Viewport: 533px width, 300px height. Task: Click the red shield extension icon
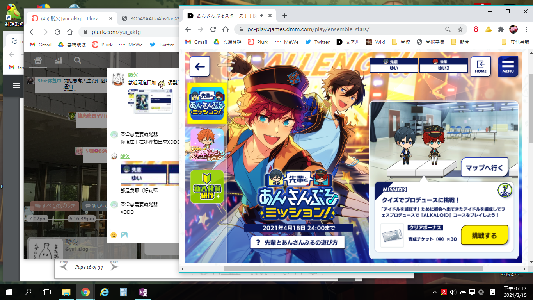476,29
